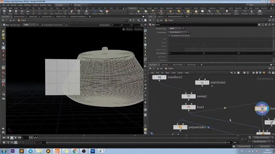Select the File shelf tool
The height and width of the screenshot is (154, 275).
(x=107, y=12)
